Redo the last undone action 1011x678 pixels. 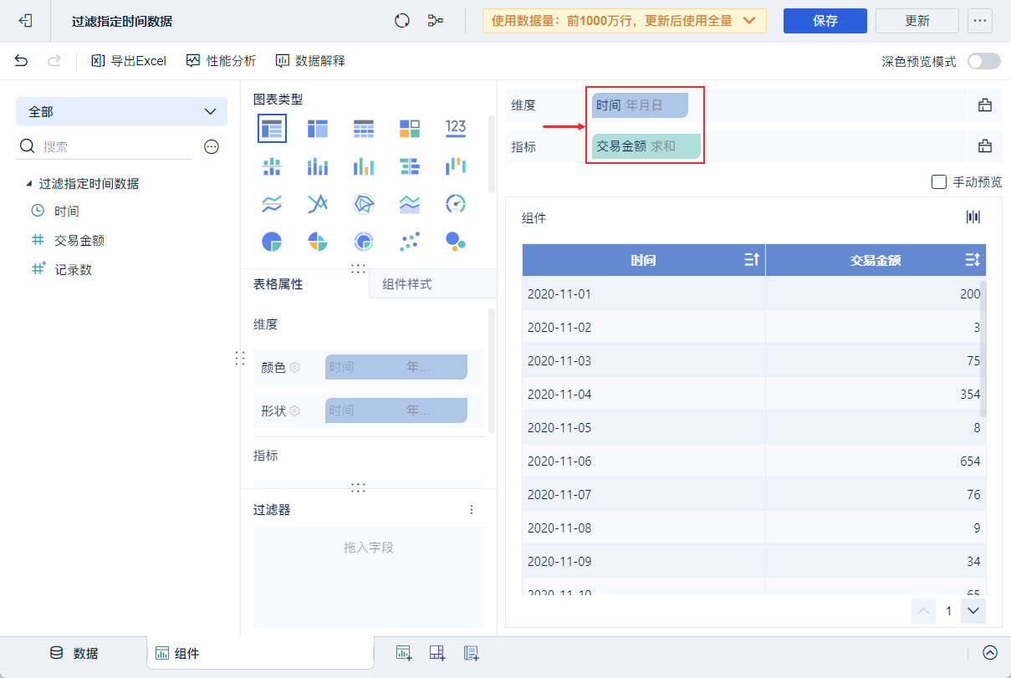tap(54, 60)
